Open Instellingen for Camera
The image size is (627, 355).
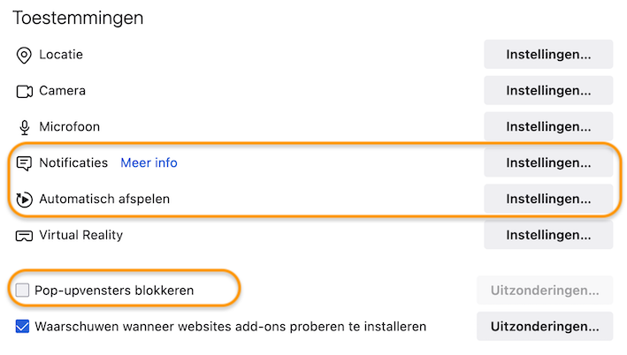[x=548, y=90]
